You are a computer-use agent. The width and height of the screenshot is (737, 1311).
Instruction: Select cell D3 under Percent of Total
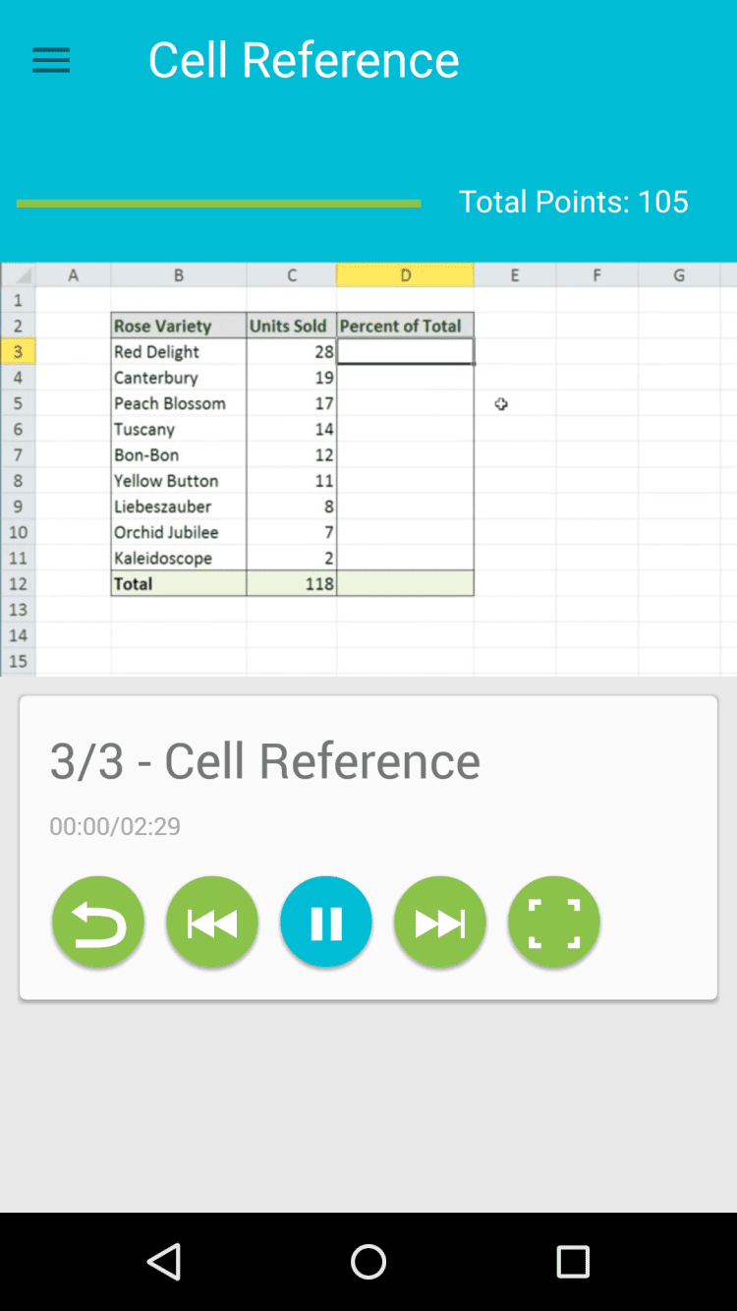point(405,352)
